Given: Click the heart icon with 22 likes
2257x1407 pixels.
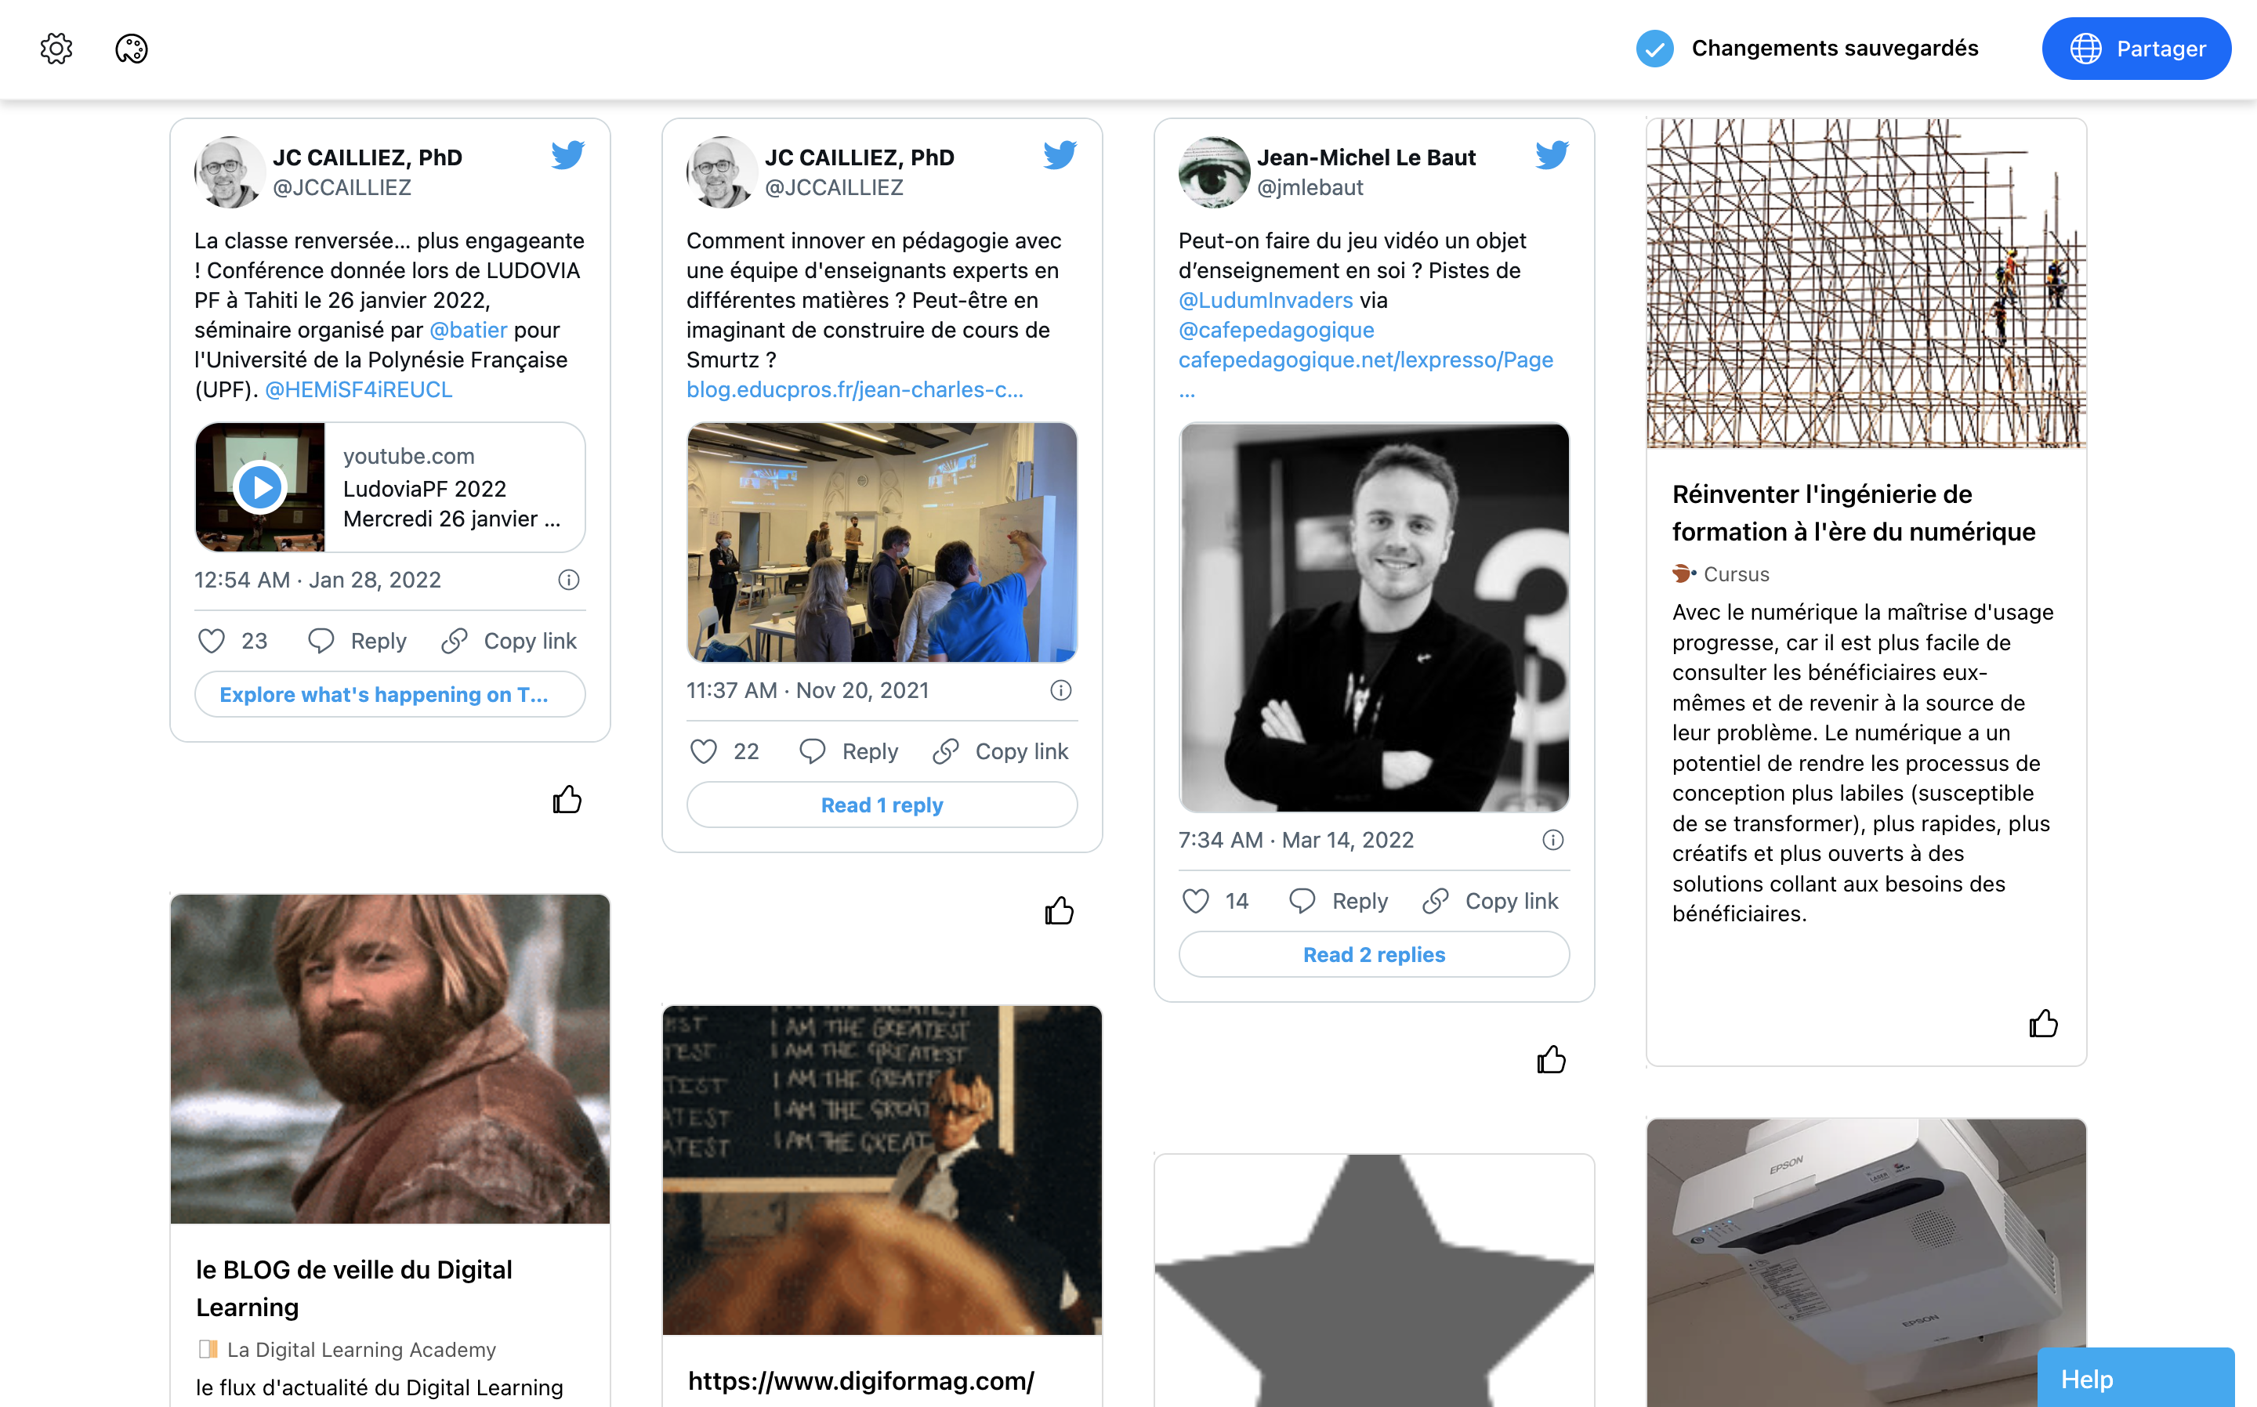Looking at the screenshot, I should click(x=704, y=751).
